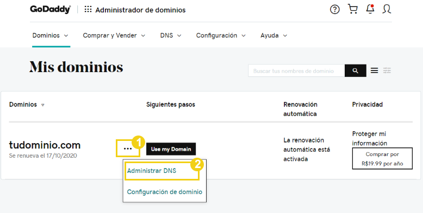Open the help question mark icon
Viewport: 423px width, 213px height.
[x=335, y=10]
